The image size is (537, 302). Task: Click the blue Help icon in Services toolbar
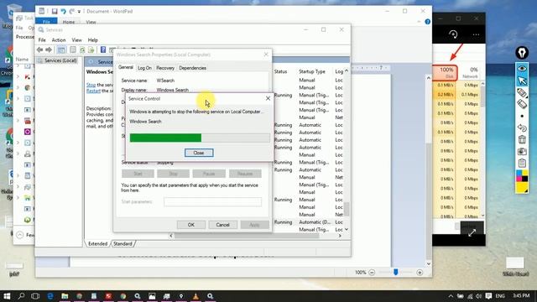click(x=102, y=50)
